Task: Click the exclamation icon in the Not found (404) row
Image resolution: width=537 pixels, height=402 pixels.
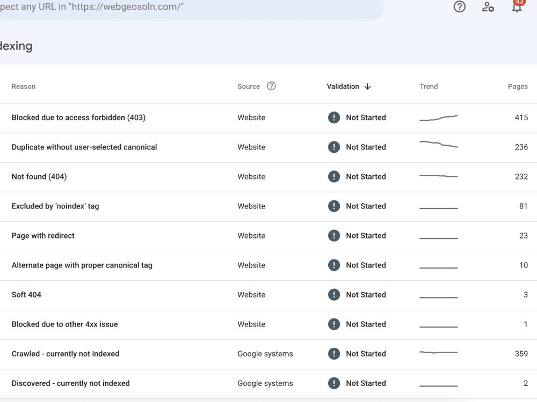Action: point(334,177)
